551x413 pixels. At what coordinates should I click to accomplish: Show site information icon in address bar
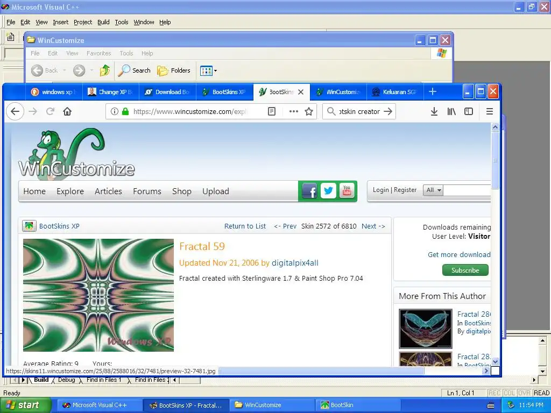tap(114, 112)
